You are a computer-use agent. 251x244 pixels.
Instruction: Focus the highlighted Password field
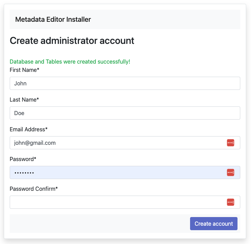(x=118, y=172)
